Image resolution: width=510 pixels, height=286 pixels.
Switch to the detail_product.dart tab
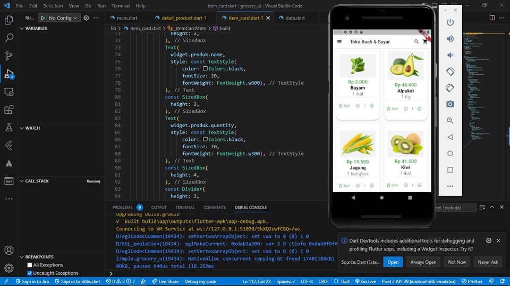(180, 18)
